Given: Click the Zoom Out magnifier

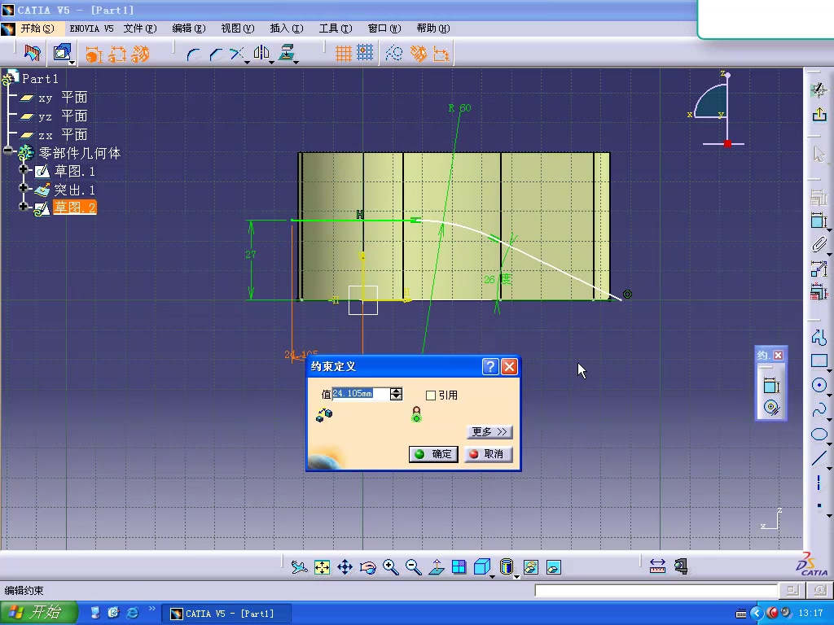Looking at the screenshot, I should (x=413, y=567).
